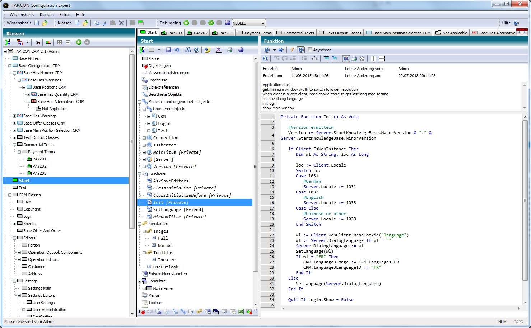531x328 pixels.
Task: Expand the Base Has Quantity CRM node
Action: pos(28,94)
